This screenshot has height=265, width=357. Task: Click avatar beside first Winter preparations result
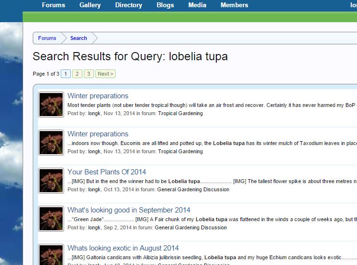pyautogui.click(x=51, y=105)
